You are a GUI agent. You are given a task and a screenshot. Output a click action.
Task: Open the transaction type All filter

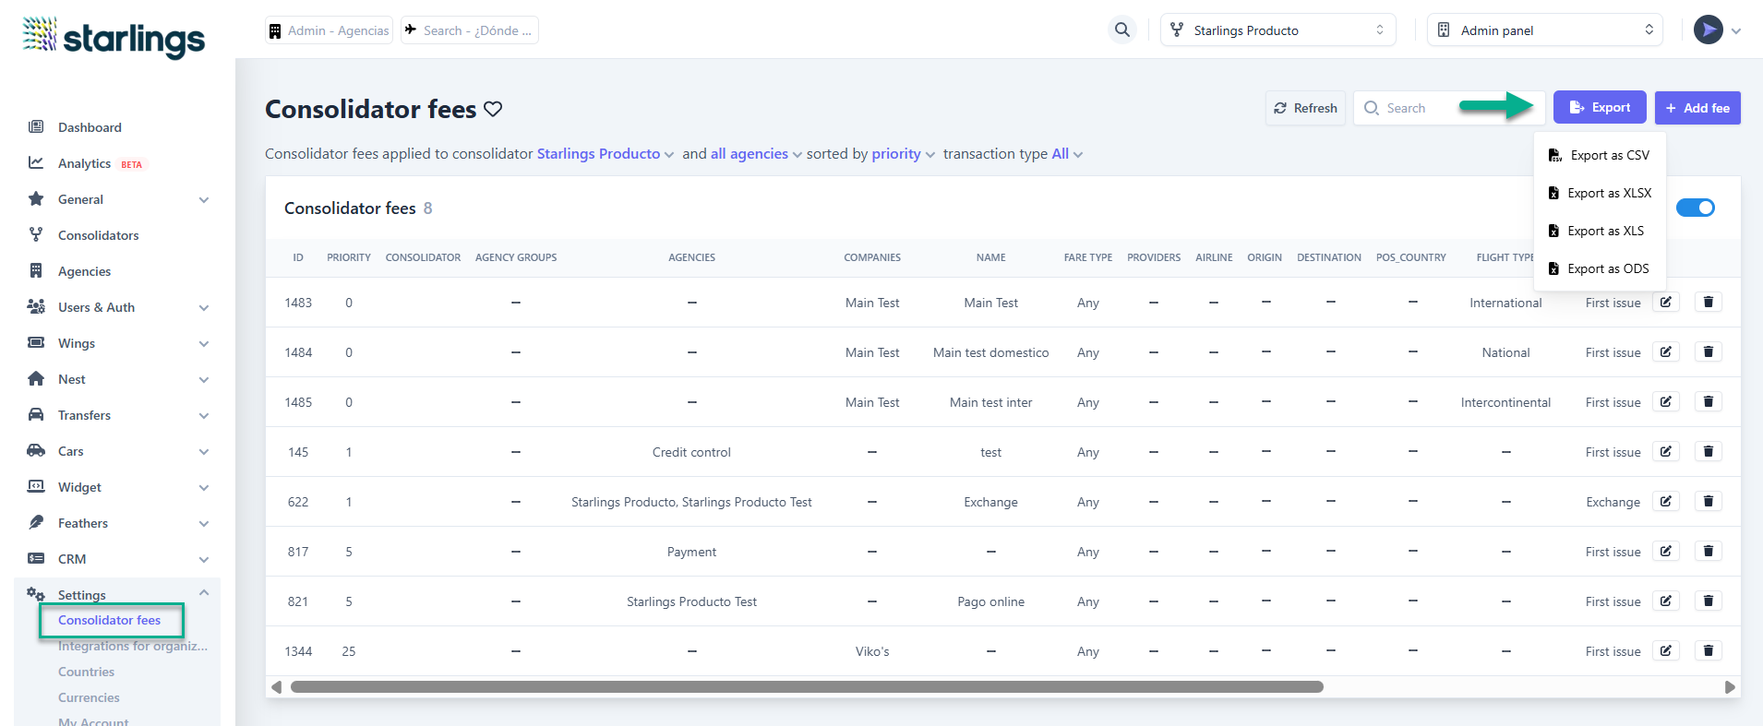[1066, 154]
